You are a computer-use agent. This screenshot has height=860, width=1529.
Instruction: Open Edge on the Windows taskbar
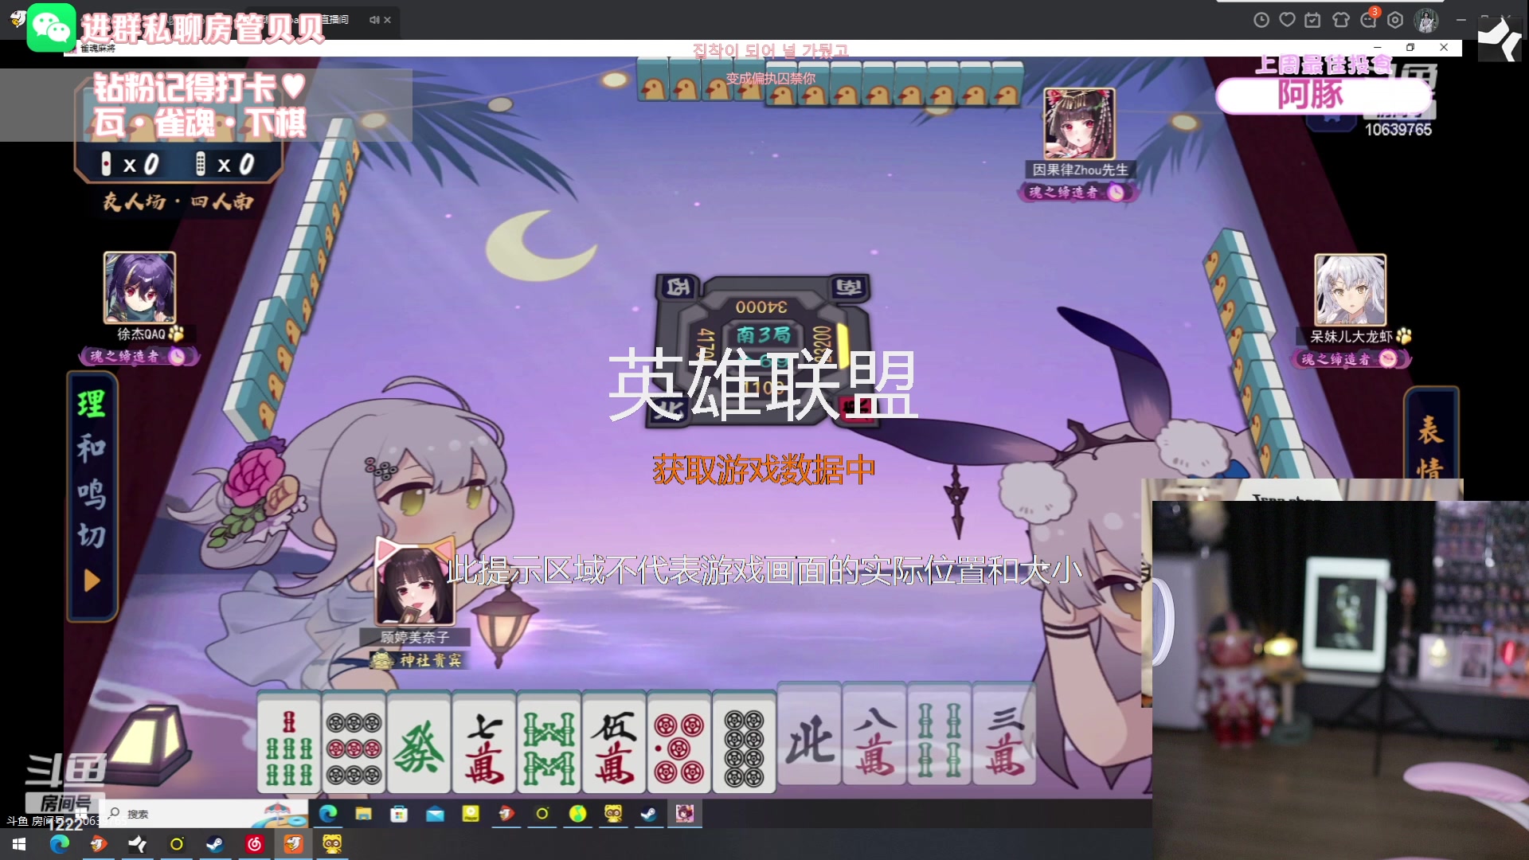(x=60, y=844)
